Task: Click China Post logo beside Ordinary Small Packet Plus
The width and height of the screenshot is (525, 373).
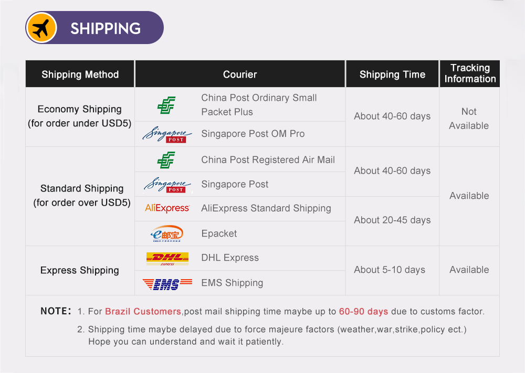Action: coord(166,105)
